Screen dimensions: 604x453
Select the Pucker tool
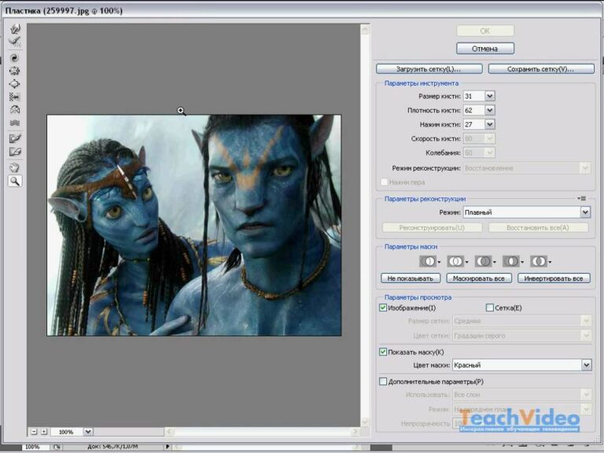click(x=15, y=71)
